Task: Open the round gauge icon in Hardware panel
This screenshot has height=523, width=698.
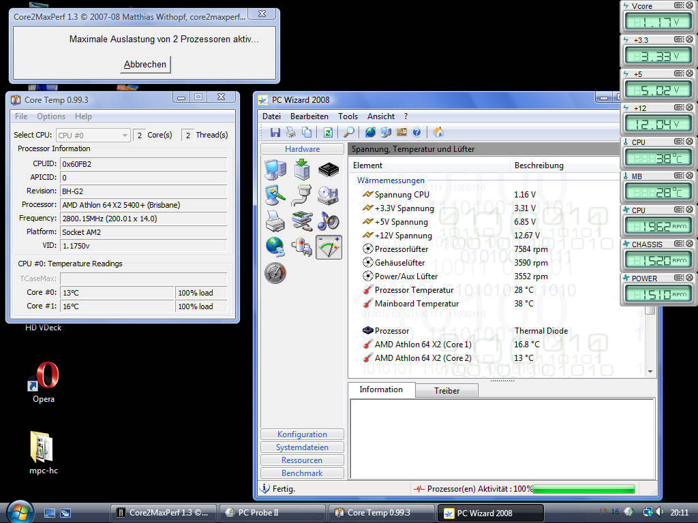Action: (275, 273)
